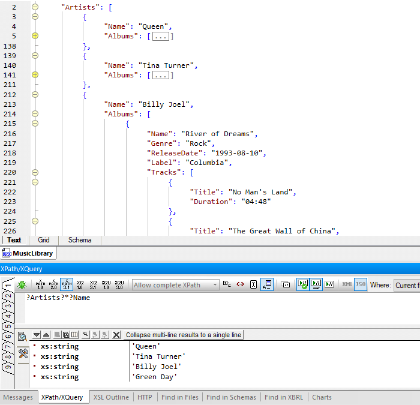This screenshot has height=405, width=420.
Task: Click the hammer and wrench tools icon
Action: tap(24, 353)
